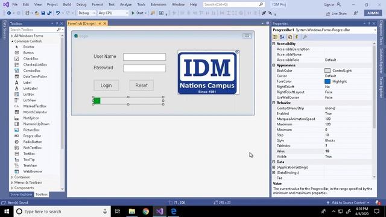Screen dimensions: 386x217
Task: Pick the Button control in Toolbox
Action: 28,52
